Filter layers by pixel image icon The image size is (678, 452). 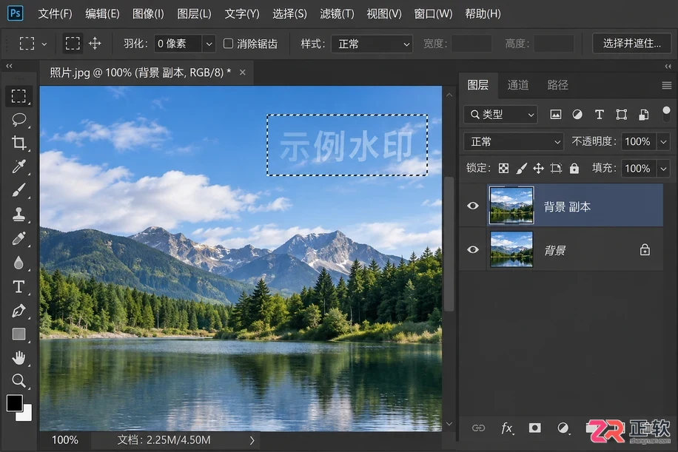point(556,115)
